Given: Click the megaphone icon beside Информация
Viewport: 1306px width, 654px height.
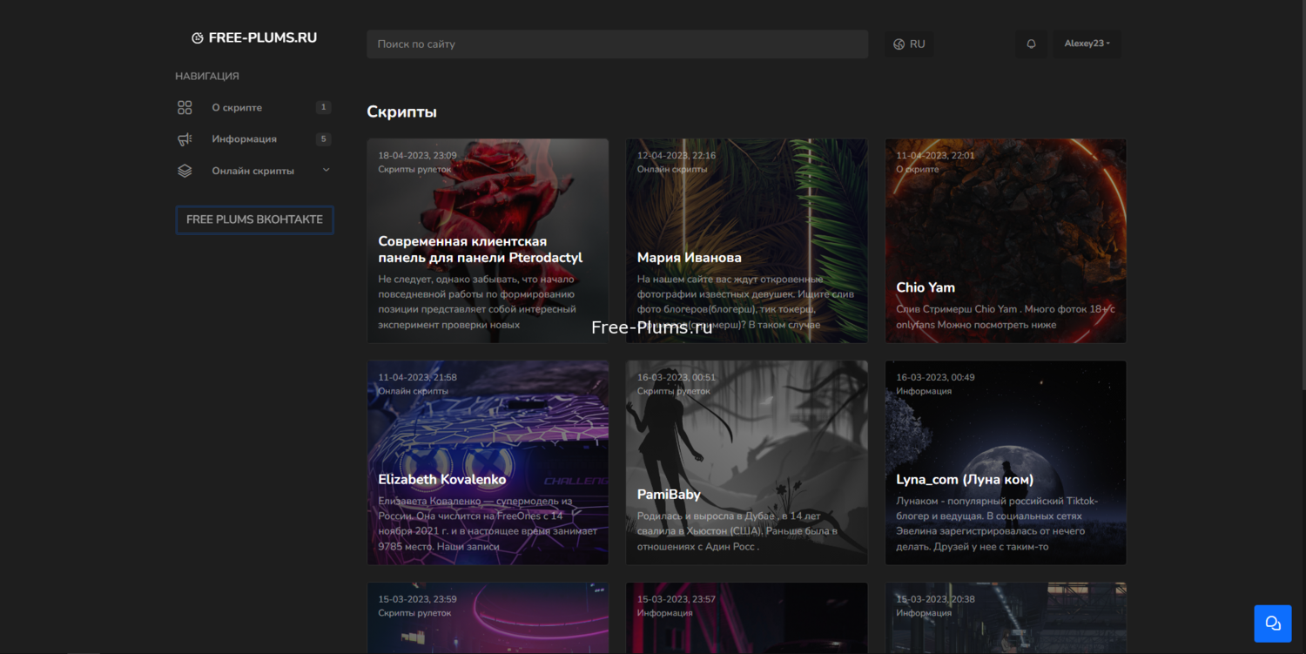Looking at the screenshot, I should click(x=185, y=139).
